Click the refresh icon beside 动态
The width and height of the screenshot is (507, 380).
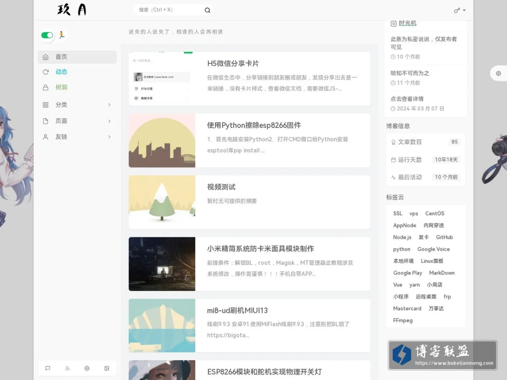[46, 72]
